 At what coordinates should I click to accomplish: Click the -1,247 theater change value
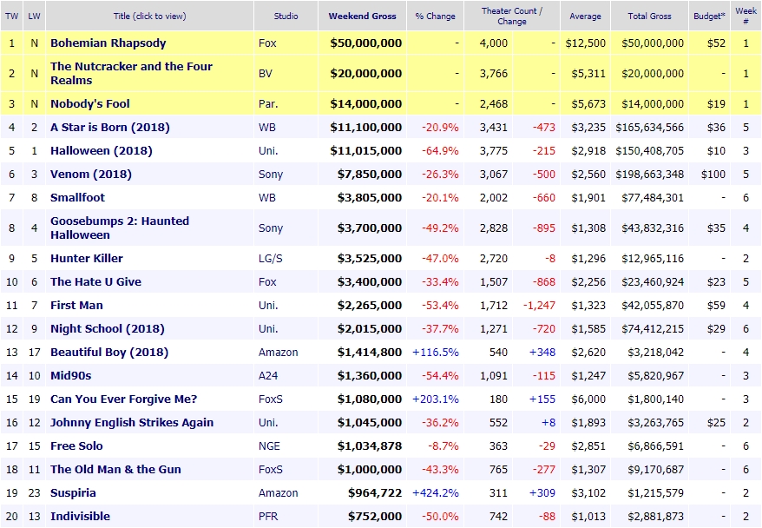point(539,306)
